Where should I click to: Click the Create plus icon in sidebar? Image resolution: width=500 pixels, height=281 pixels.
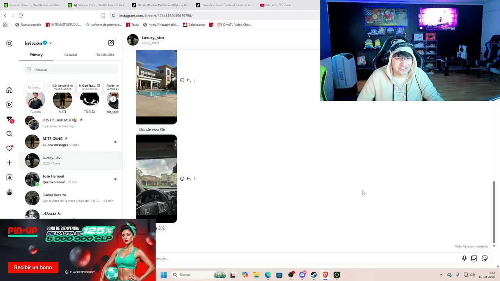pos(9,163)
